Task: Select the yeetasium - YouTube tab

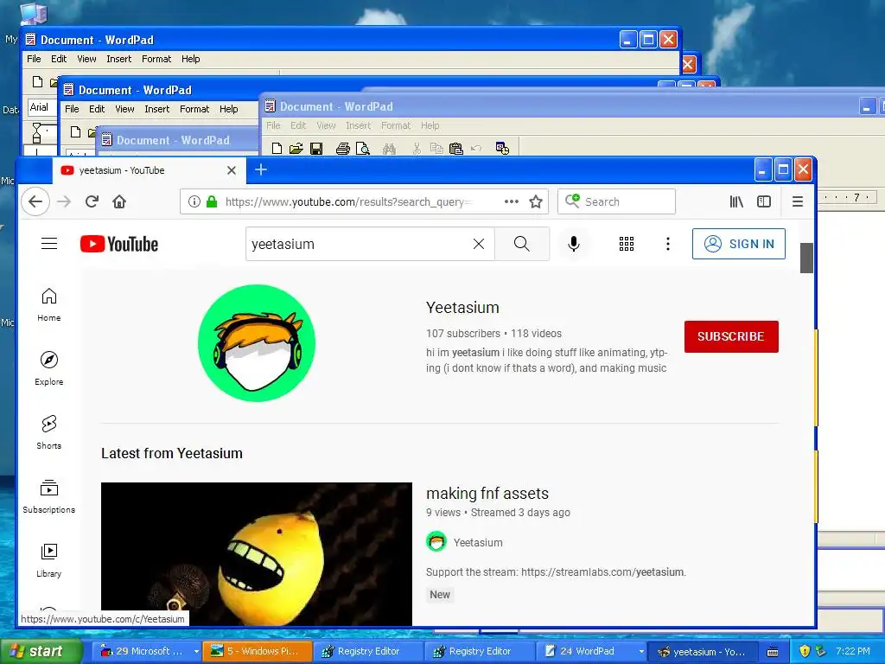Action: (149, 170)
